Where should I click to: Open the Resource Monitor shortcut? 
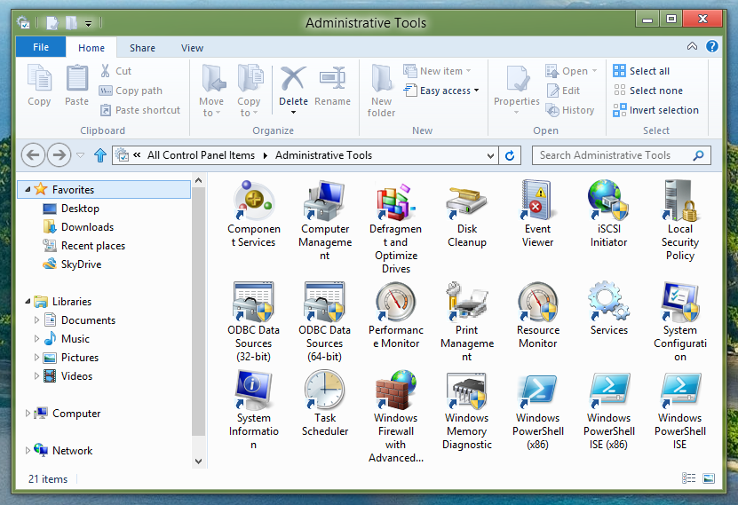click(x=537, y=315)
